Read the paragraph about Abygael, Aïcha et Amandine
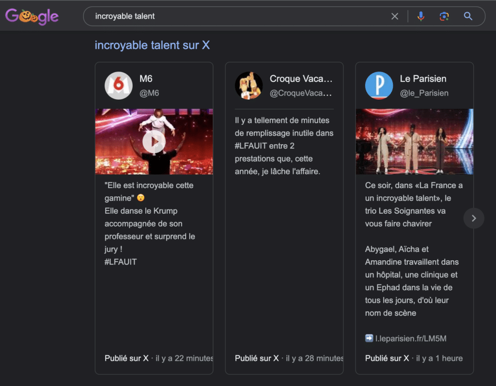 pyautogui.click(x=412, y=281)
